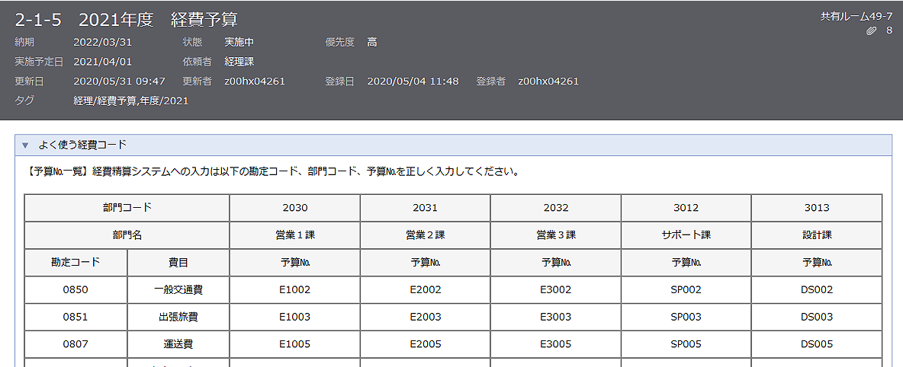Click account code 0851 cell
The image size is (903, 367).
[x=76, y=317]
